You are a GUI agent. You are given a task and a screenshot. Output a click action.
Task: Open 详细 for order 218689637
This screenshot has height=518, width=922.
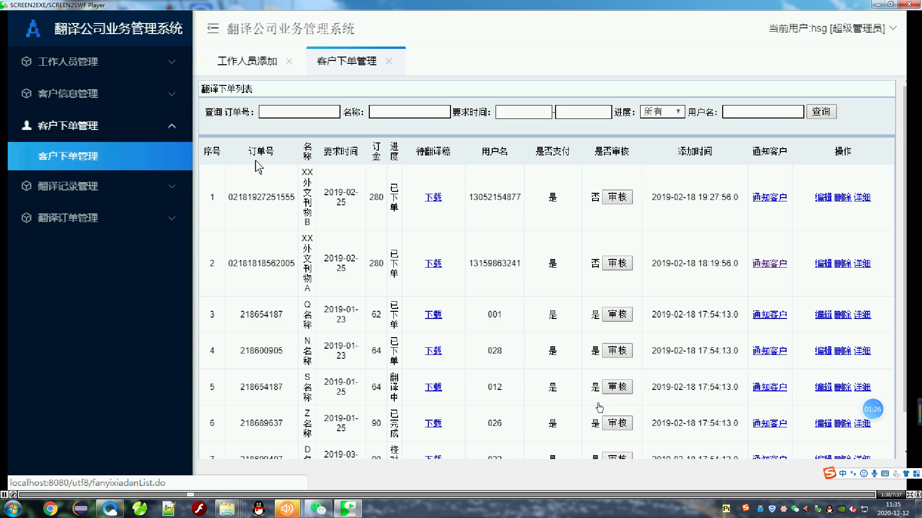coord(862,424)
